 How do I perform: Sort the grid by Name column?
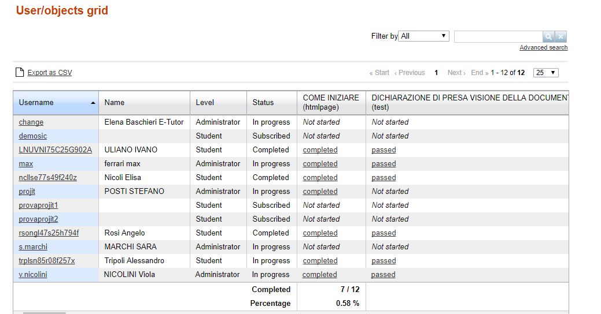click(x=115, y=102)
